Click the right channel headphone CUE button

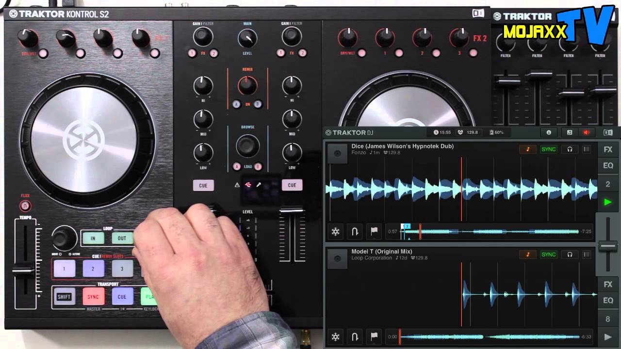click(x=292, y=185)
